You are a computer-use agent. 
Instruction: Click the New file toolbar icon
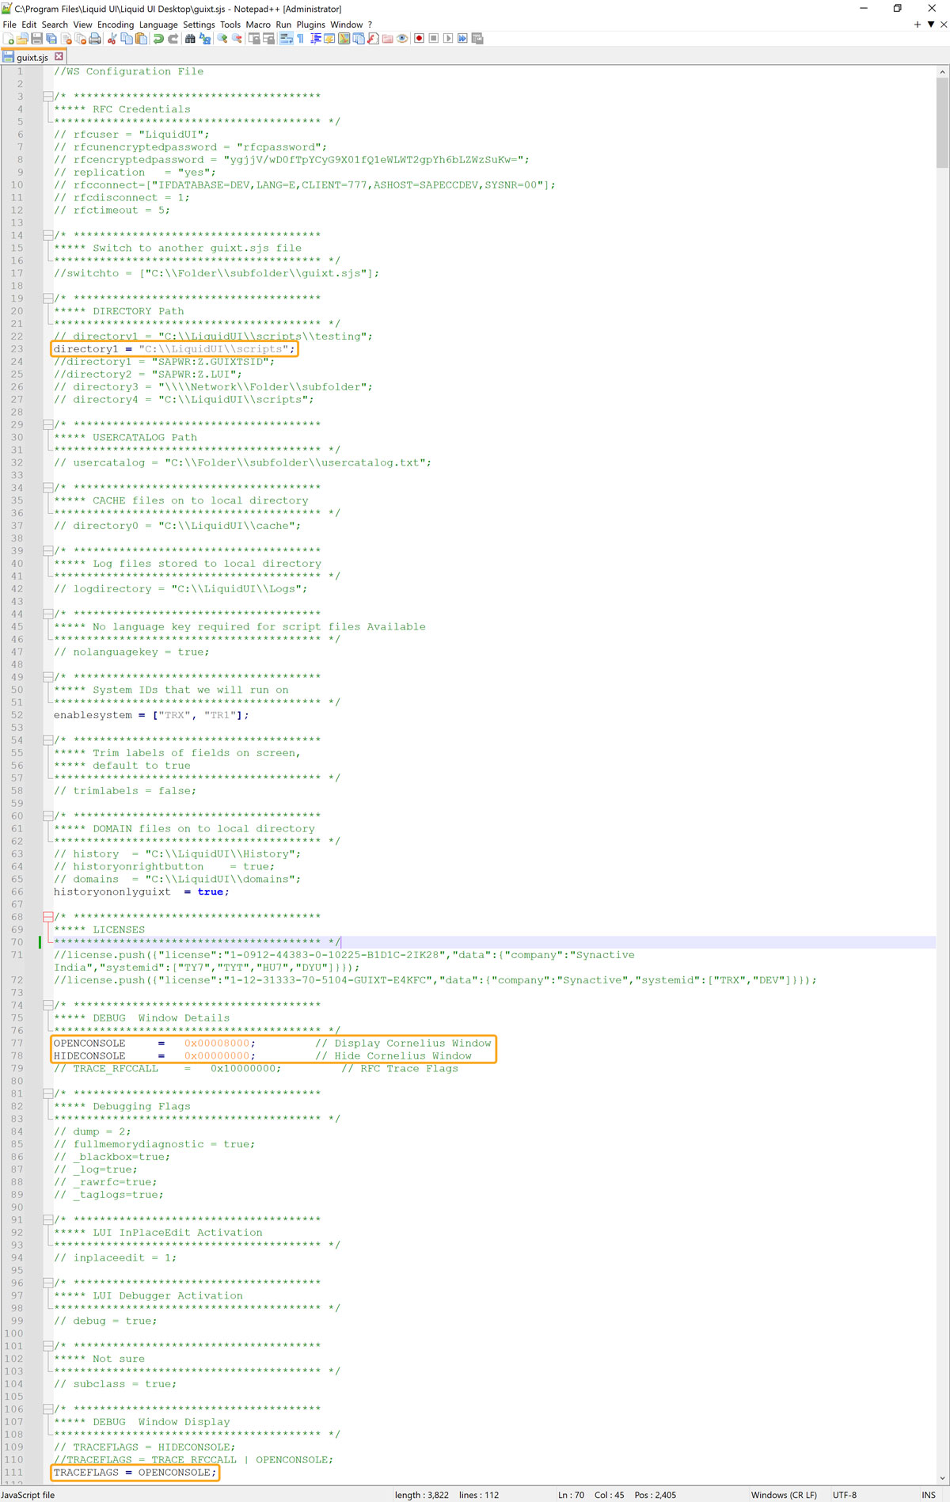pyautogui.click(x=8, y=39)
